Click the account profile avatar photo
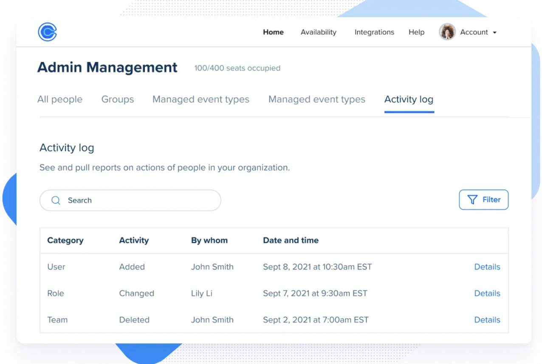The image size is (542, 364). (x=447, y=32)
